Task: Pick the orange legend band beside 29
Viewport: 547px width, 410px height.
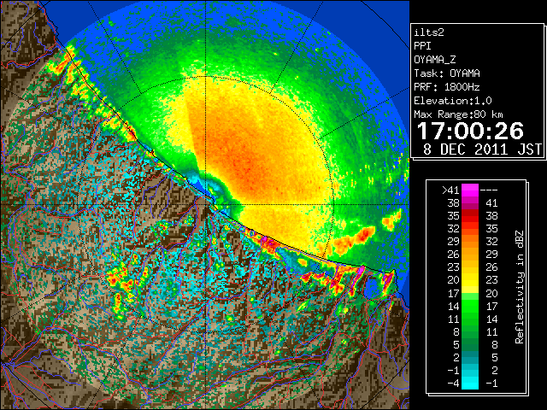Action: pos(470,241)
